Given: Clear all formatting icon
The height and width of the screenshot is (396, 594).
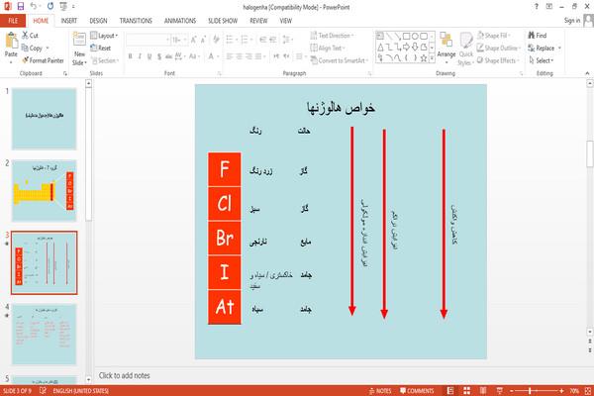Looking at the screenshot, I should pyautogui.click(x=216, y=40).
